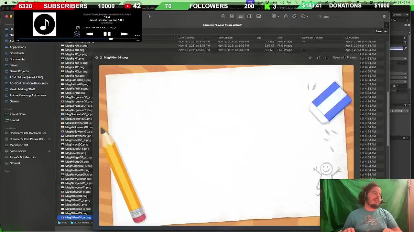The height and width of the screenshot is (232, 414).
Task: Open the music player more options dots
Action: click(137, 35)
